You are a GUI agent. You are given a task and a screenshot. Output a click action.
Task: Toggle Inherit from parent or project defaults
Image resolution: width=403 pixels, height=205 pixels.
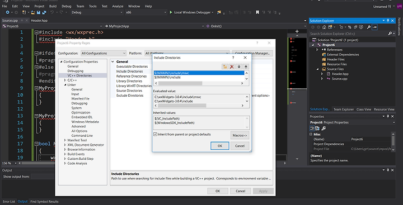[x=155, y=134]
